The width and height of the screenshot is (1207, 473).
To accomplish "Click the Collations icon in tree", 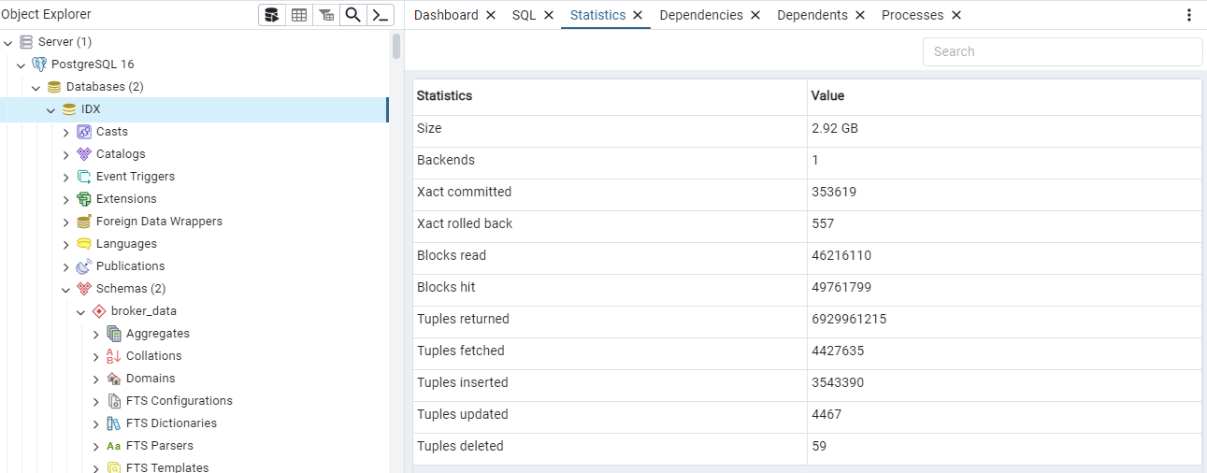I will (x=114, y=356).
